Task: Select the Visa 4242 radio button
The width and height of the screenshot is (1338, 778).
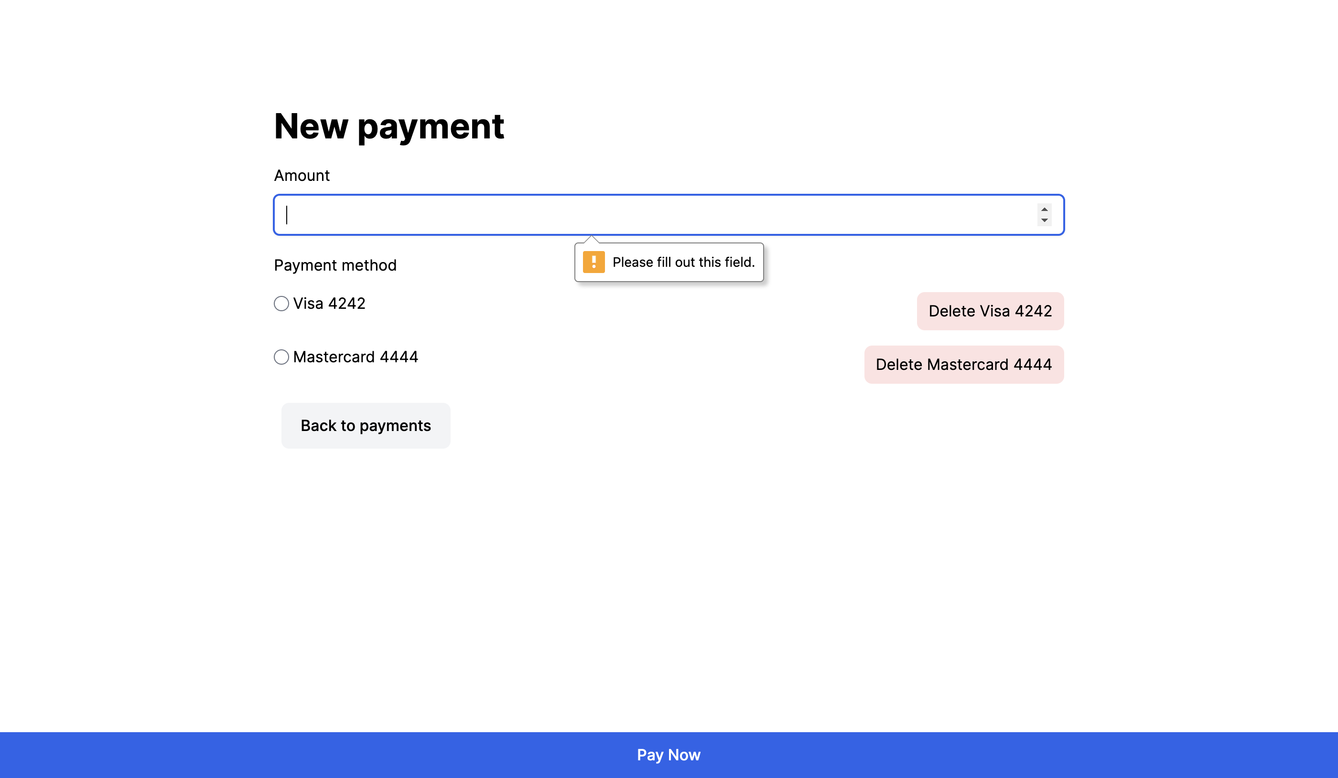Action: pos(281,304)
